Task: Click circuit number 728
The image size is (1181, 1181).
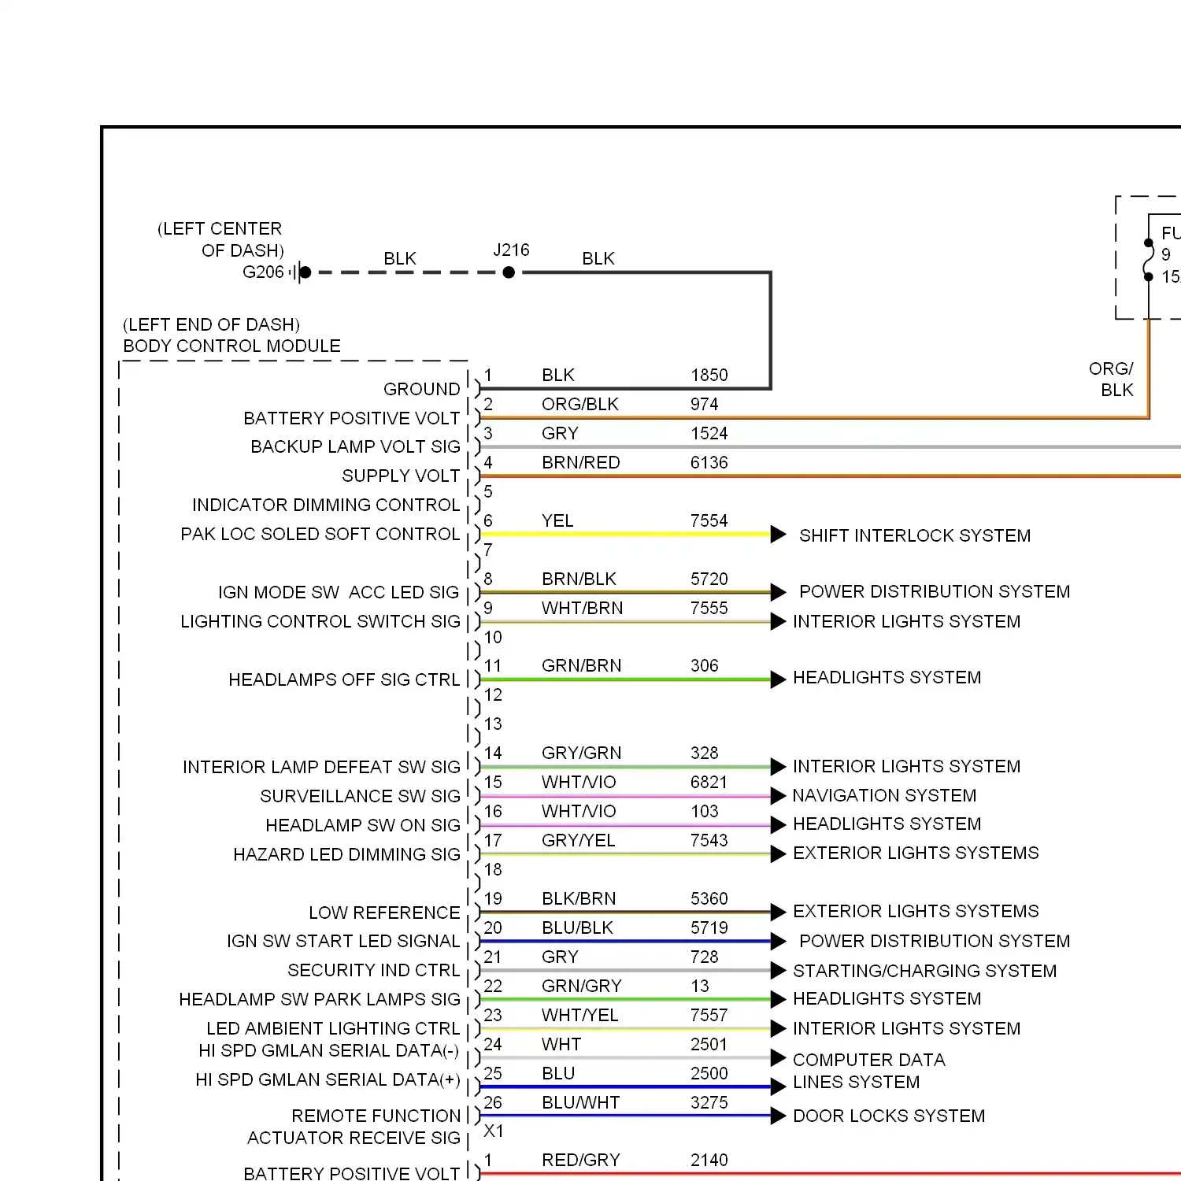Action: [x=705, y=957]
